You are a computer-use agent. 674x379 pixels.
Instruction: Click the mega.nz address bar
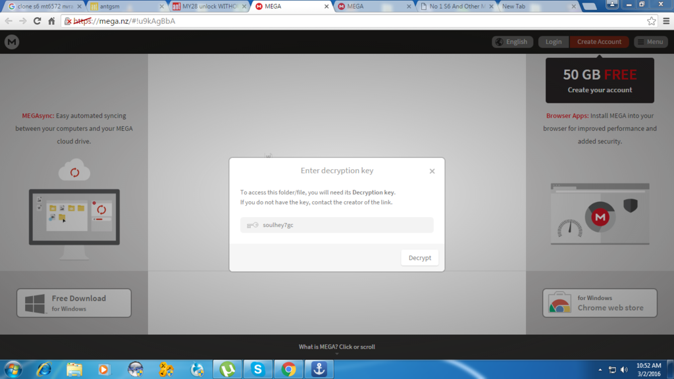pyautogui.click(x=359, y=21)
